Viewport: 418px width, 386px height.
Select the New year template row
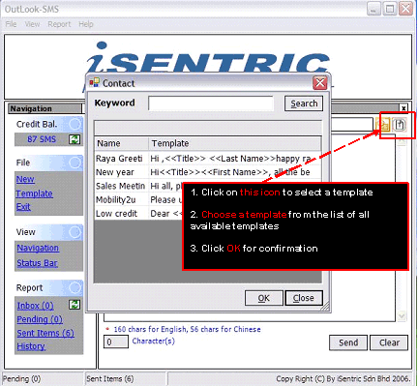coord(208,172)
